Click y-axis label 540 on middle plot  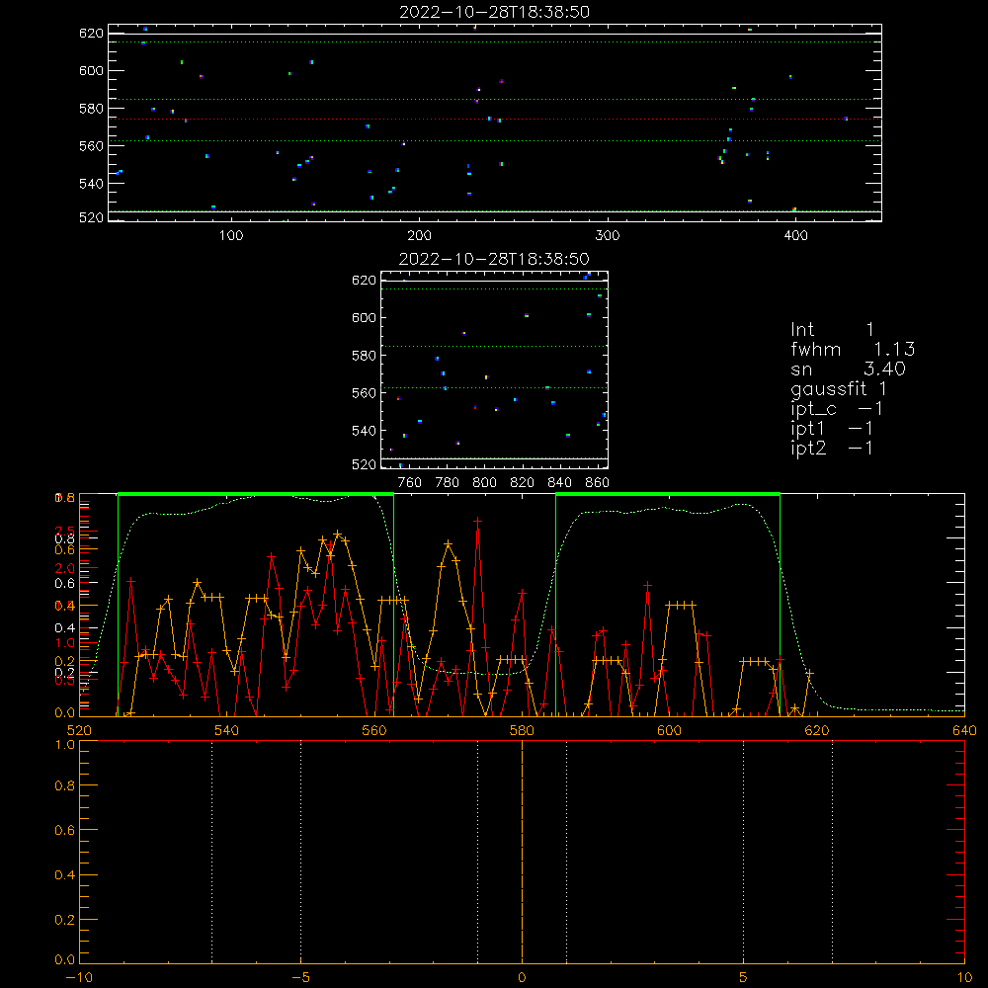click(x=365, y=431)
